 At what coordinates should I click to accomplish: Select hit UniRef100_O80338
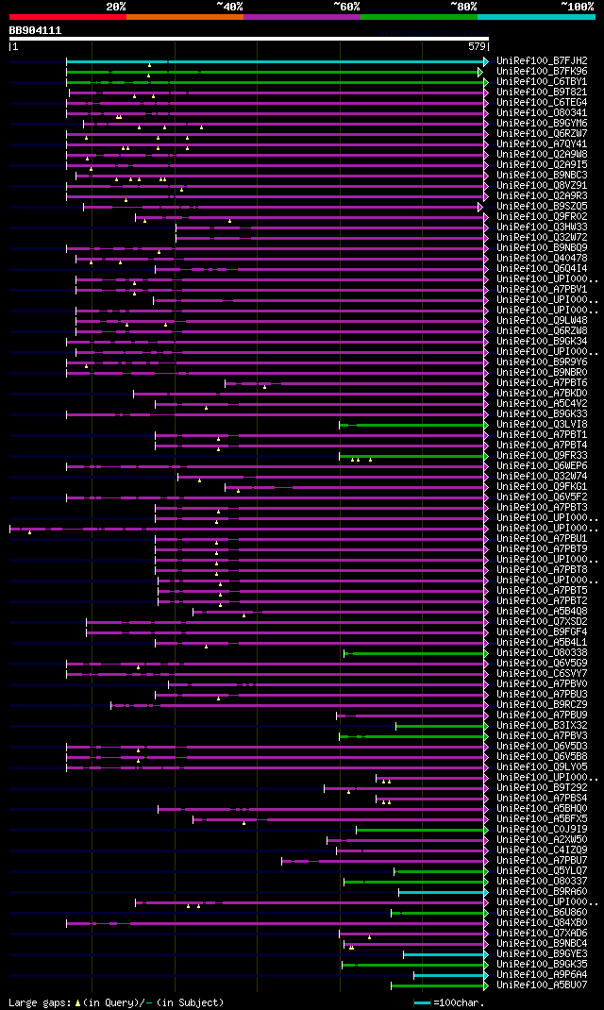[542, 652]
